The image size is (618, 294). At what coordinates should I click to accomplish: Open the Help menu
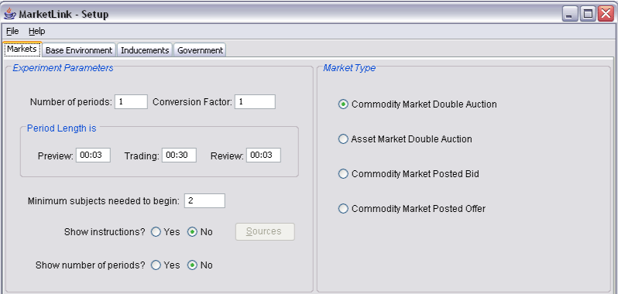click(36, 31)
